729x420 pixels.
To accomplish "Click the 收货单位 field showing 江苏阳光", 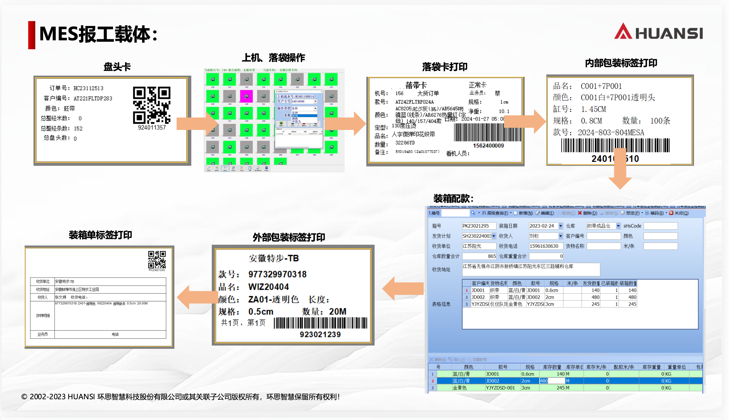I will point(479,246).
